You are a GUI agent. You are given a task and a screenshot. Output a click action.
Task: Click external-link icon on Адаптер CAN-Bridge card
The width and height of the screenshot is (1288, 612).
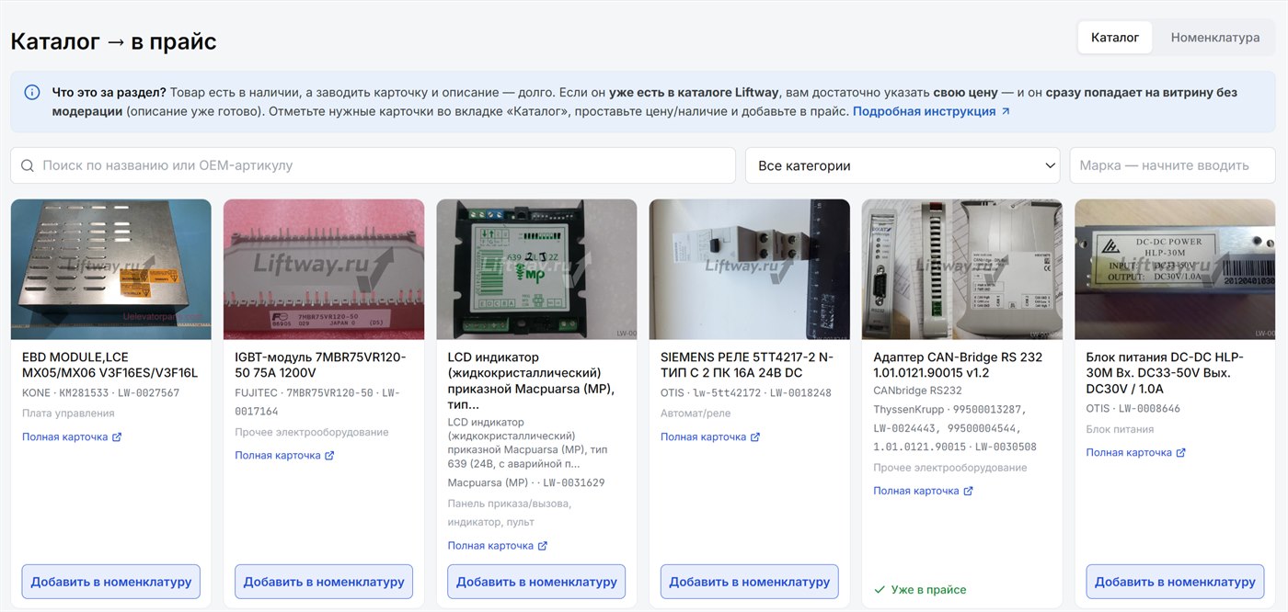(x=968, y=492)
